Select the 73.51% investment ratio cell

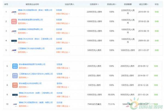(112, 104)
